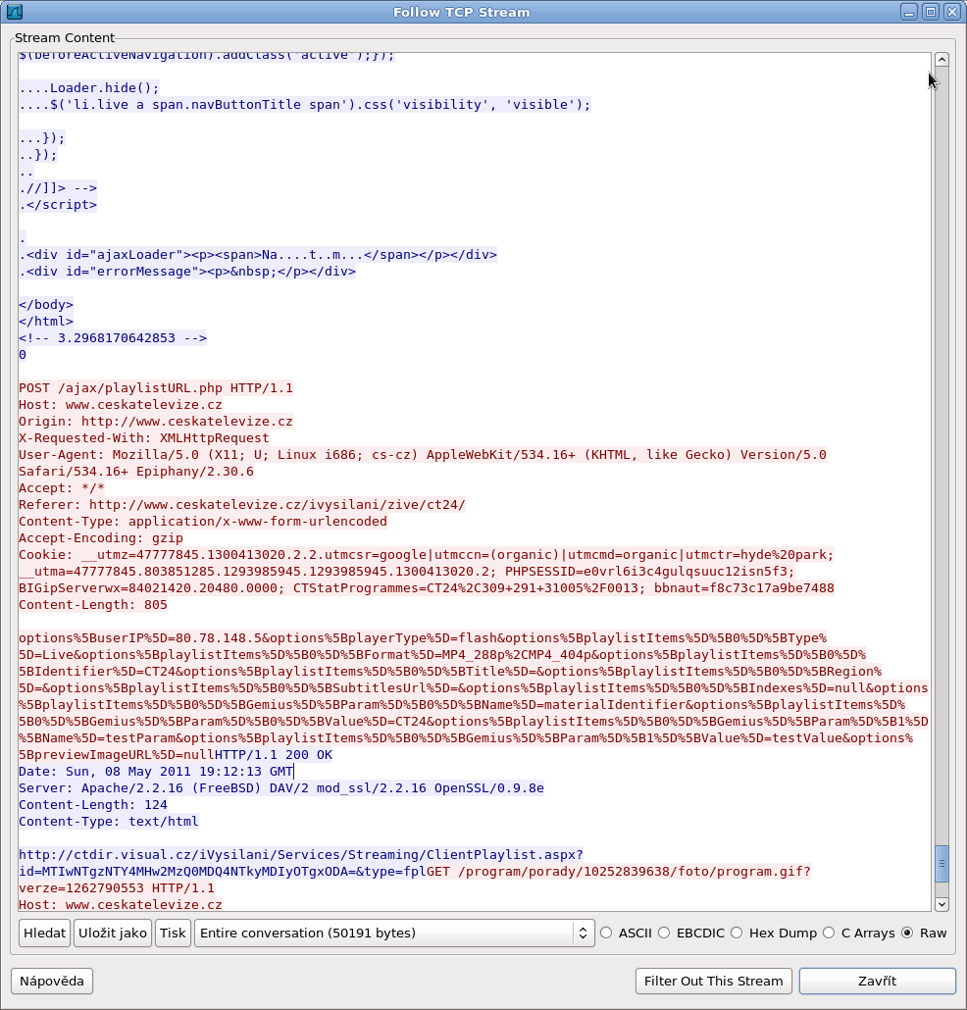The image size is (967, 1010).
Task: Click the Origin header line
Action: pyautogui.click(x=156, y=422)
